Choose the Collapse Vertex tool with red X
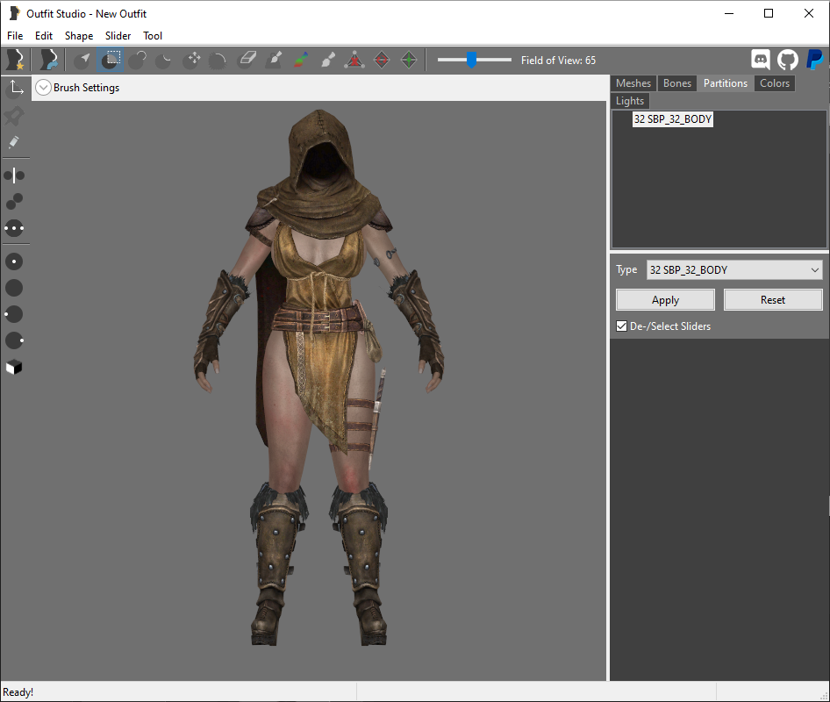 click(354, 60)
